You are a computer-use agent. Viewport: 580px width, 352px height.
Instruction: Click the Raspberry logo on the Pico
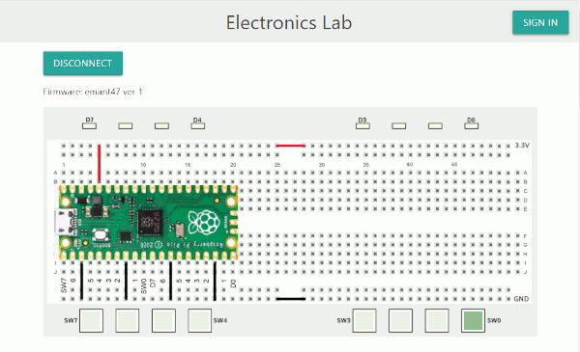point(204,223)
